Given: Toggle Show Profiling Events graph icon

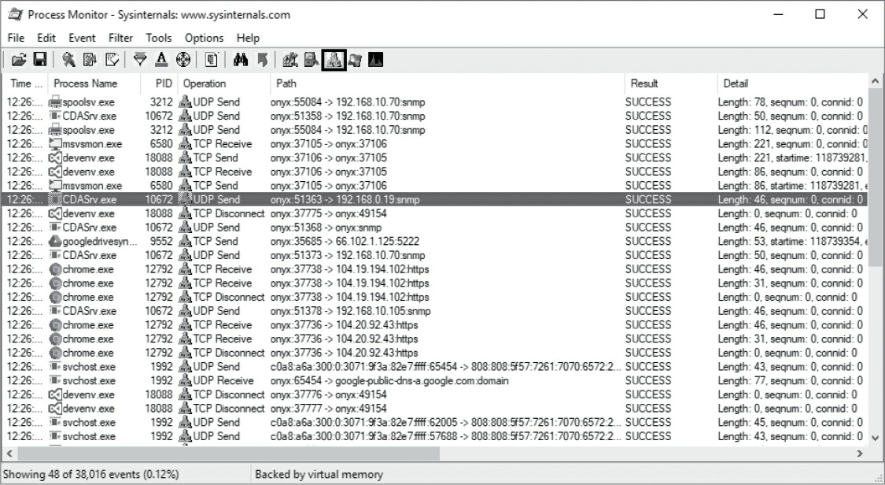Looking at the screenshot, I should [x=376, y=60].
